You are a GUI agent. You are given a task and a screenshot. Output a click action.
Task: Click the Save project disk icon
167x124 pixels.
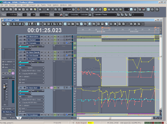click(x=11, y=9)
